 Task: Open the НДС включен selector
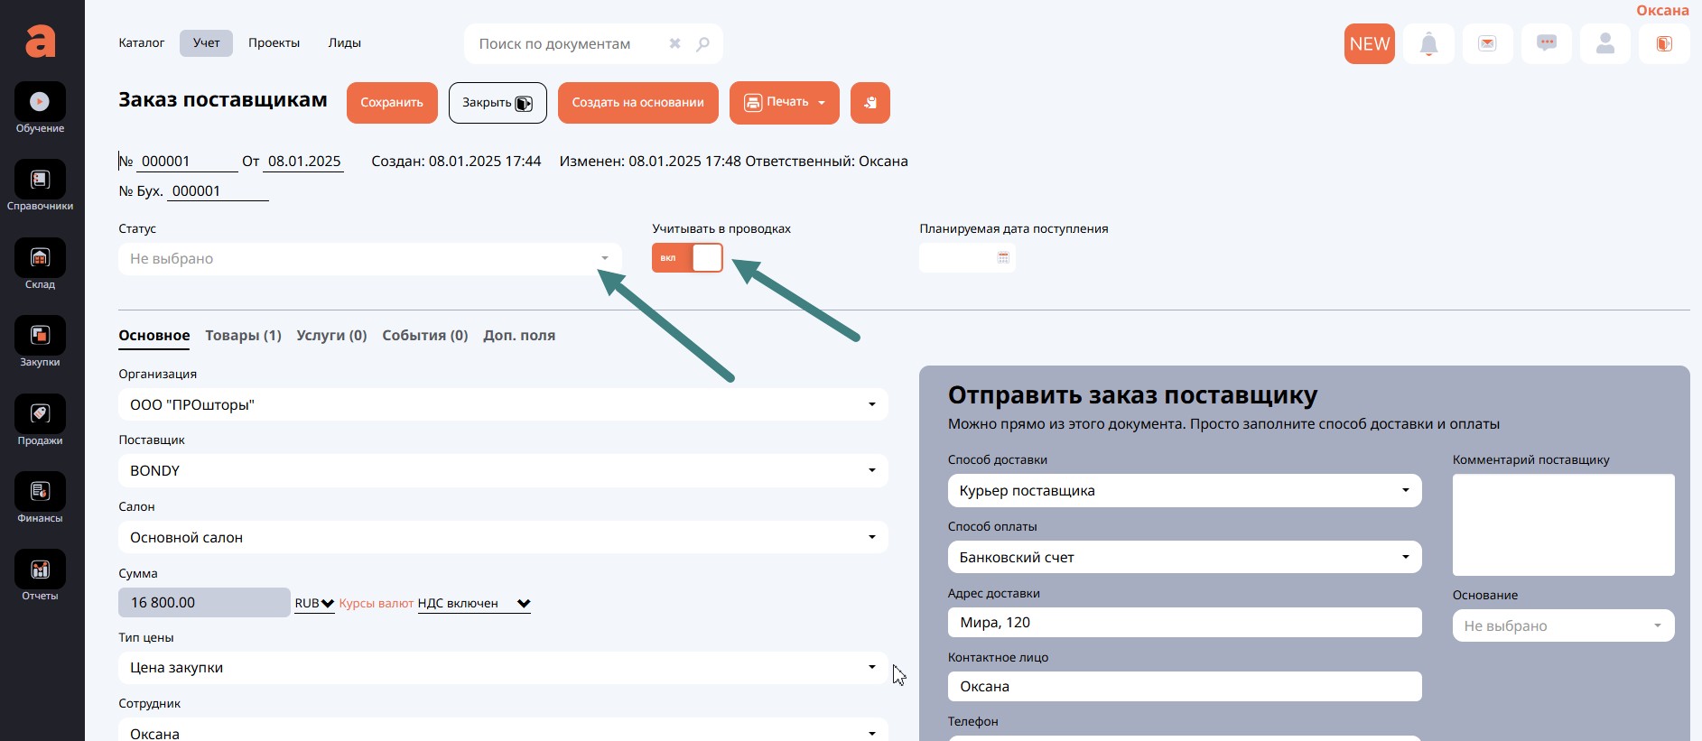coord(473,604)
